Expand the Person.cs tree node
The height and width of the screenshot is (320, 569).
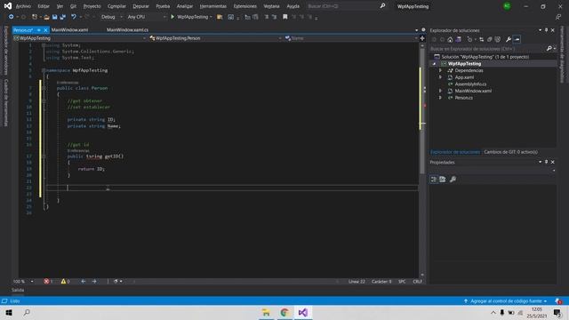coord(441,98)
